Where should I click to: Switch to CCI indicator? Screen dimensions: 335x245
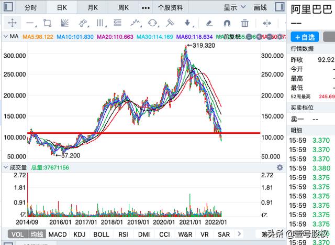[x=164, y=235]
